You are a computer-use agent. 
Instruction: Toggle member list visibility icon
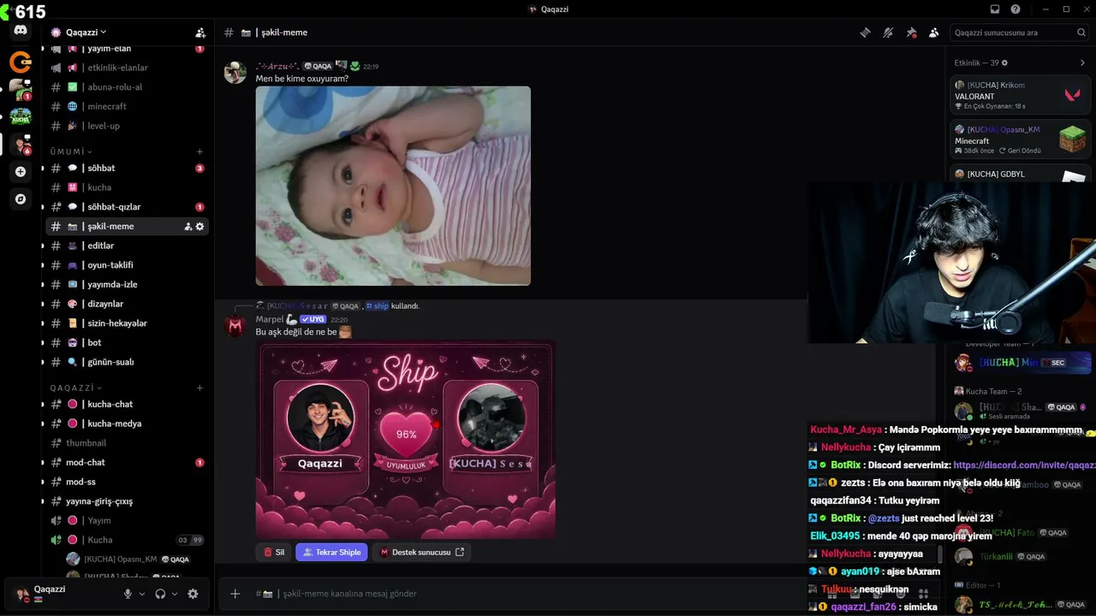[x=933, y=33]
